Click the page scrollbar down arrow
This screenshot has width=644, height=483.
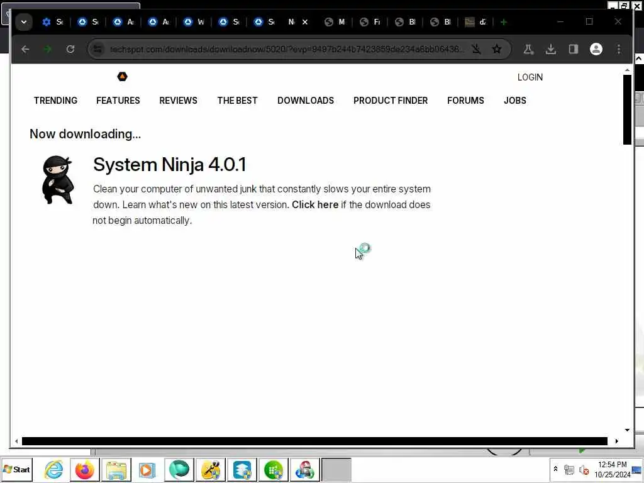pyautogui.click(x=627, y=430)
